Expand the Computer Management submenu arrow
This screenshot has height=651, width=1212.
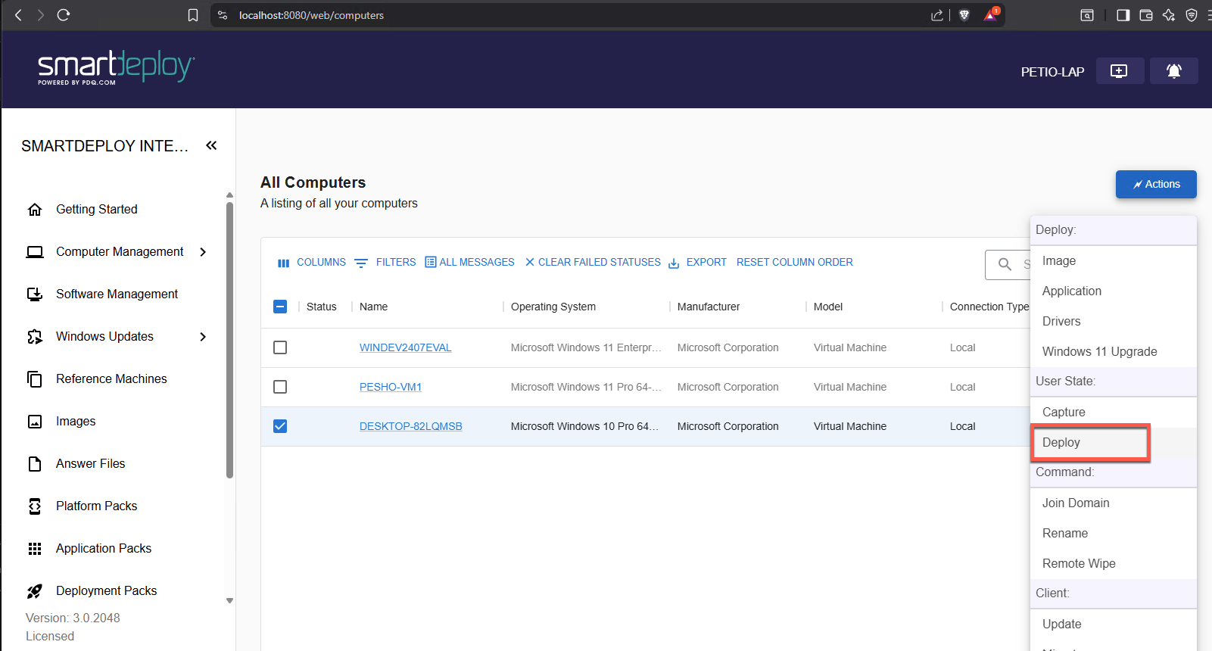tap(203, 252)
